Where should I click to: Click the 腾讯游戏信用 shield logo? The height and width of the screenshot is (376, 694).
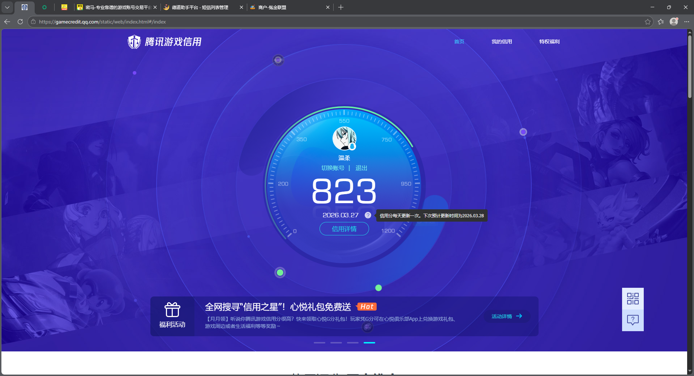(x=134, y=42)
